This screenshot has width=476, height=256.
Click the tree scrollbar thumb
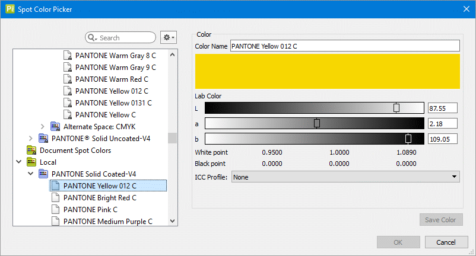[x=173, y=138]
